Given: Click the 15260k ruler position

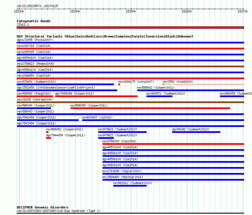Looking at the screenshot, I should [187, 11].
